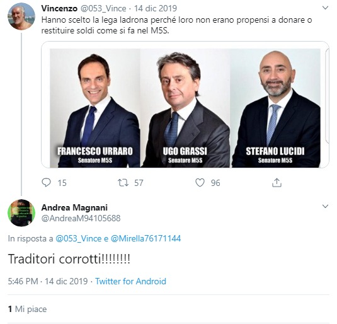Click the 5:46 PM reply timestamp

click(23, 281)
